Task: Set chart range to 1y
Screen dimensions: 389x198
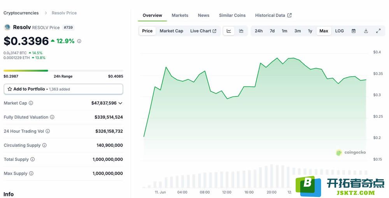Action: pyautogui.click(x=310, y=31)
